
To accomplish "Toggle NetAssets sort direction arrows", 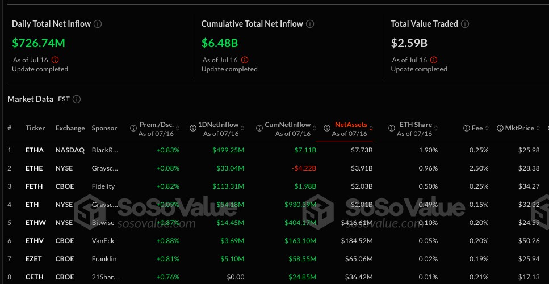I will (x=371, y=128).
